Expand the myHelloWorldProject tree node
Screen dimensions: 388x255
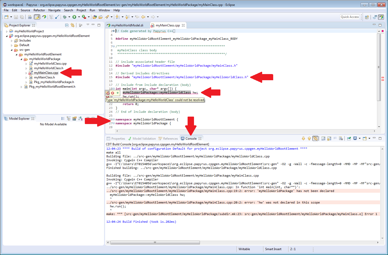pyautogui.click(x=7, y=31)
